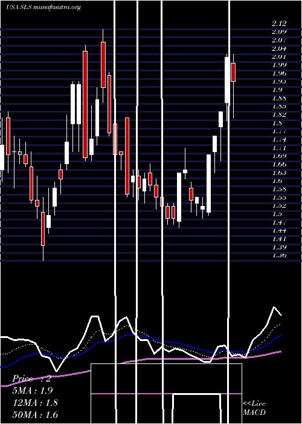
Task: Click the 1.85 price axis label
Action: (279, 106)
